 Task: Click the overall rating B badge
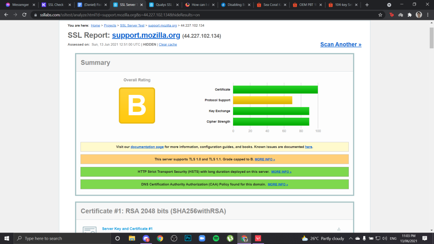(137, 105)
